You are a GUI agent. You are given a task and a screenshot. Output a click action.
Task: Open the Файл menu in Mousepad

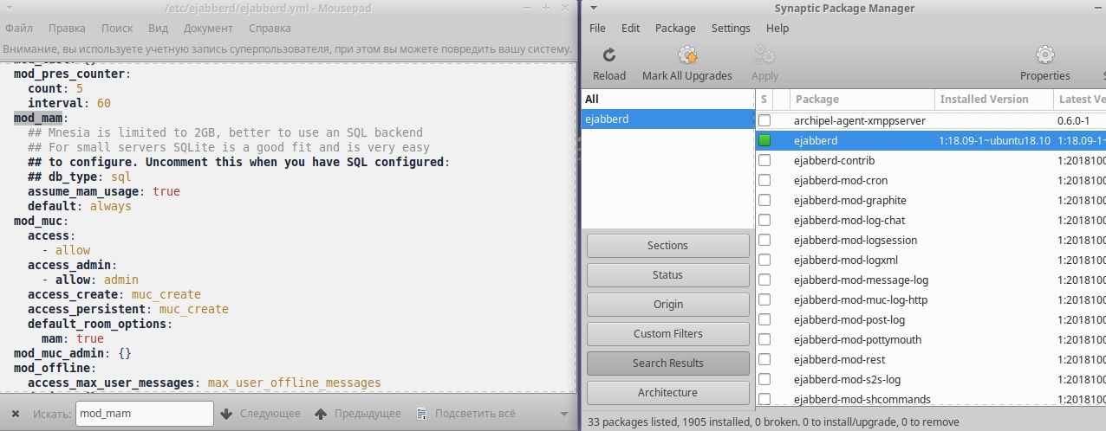[x=18, y=28]
